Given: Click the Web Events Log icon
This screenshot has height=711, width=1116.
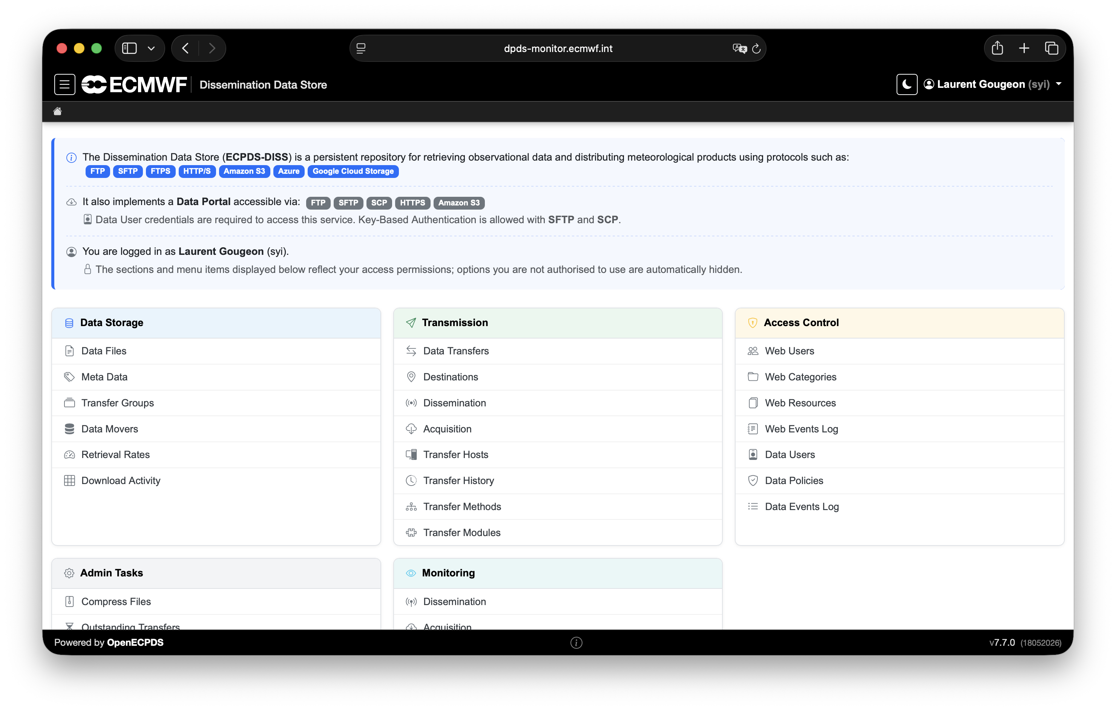Looking at the screenshot, I should [753, 429].
